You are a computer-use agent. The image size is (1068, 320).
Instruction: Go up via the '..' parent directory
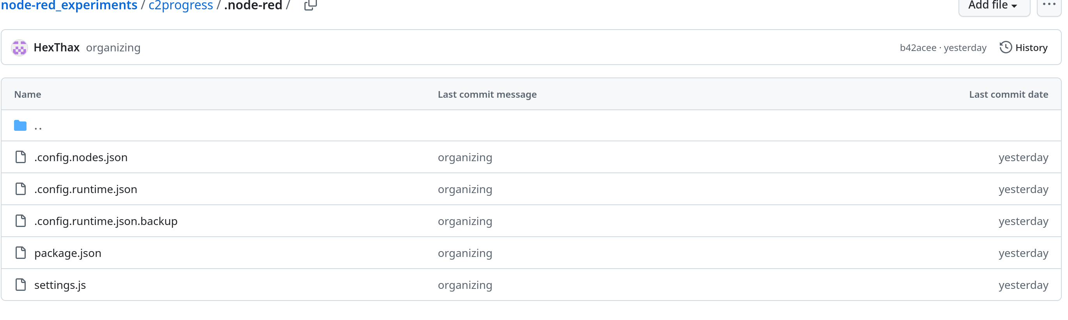(38, 126)
